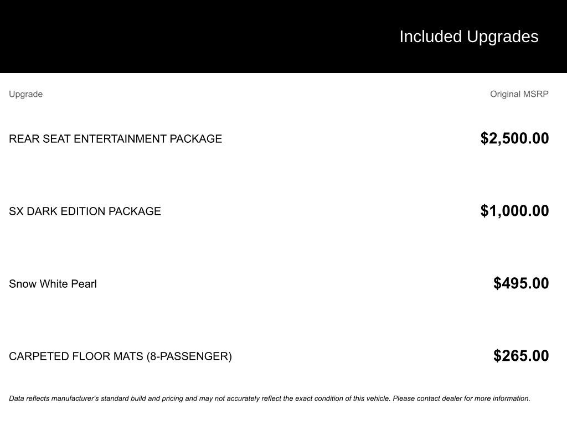Screen dimensions: 567x425
Task: Click the $1,000.00 price
Action: pyautogui.click(x=514, y=211)
